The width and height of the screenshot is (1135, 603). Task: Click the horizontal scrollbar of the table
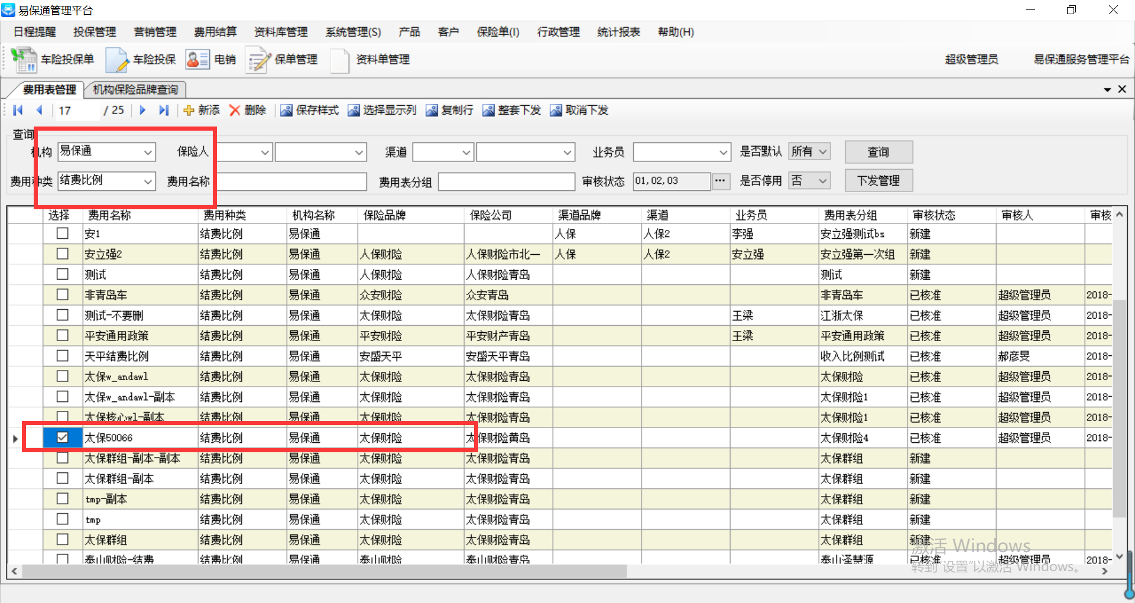click(324, 571)
